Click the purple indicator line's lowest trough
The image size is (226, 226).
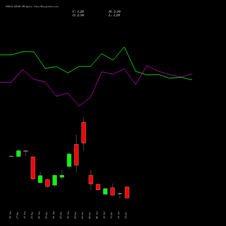pyautogui.click(x=79, y=106)
